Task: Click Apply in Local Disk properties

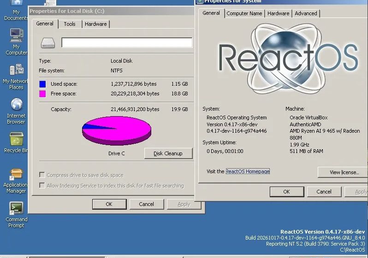Action: pyautogui.click(x=184, y=204)
